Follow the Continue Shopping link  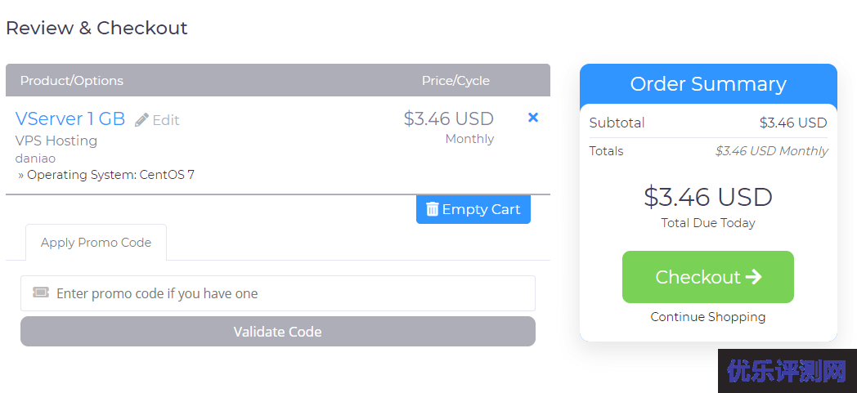coord(708,316)
